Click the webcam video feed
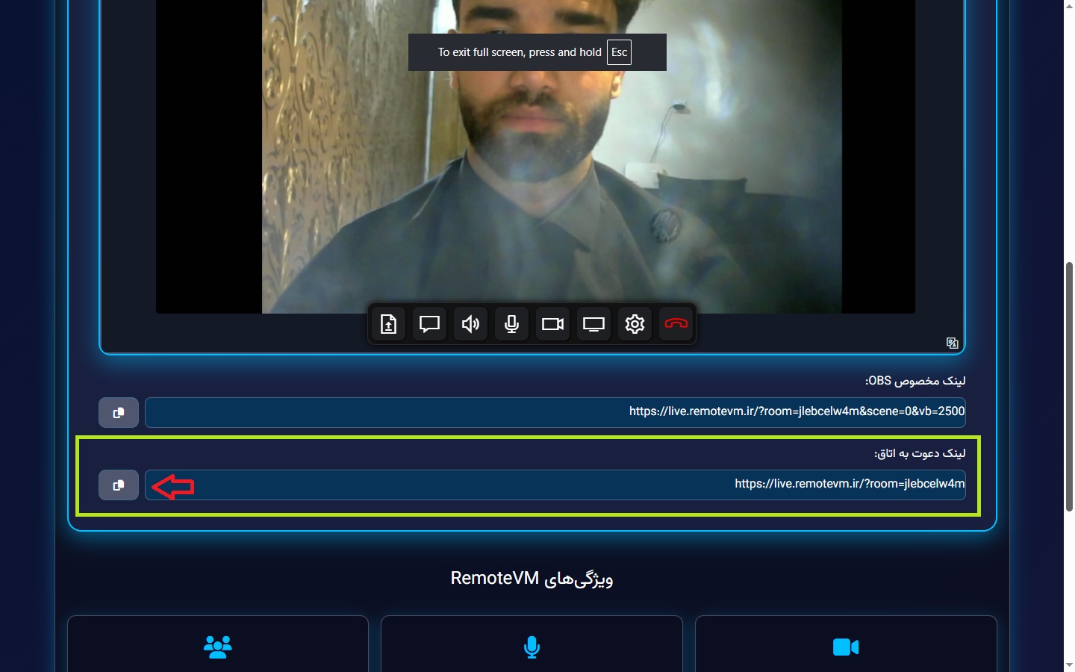 click(551, 164)
